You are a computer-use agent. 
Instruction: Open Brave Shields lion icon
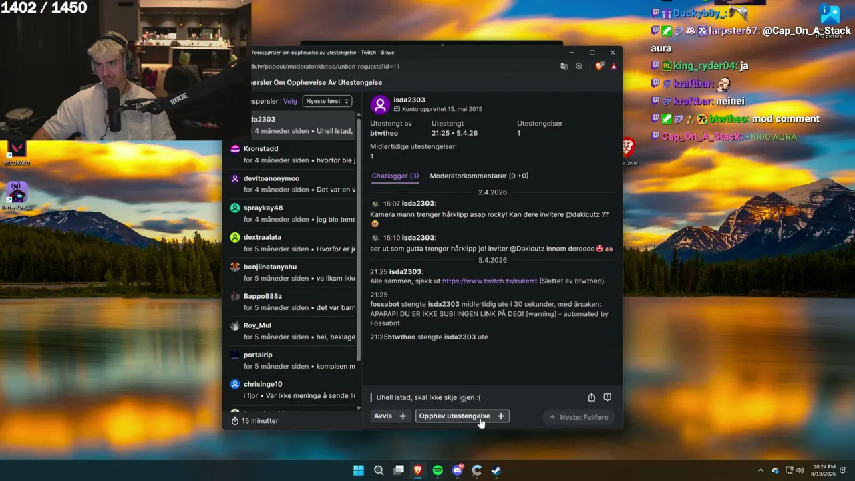[599, 66]
